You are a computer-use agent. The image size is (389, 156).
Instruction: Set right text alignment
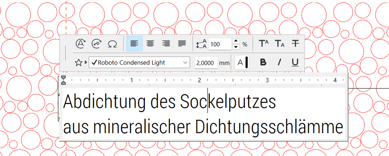[166, 44]
